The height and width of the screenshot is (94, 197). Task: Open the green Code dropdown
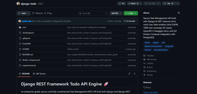(131, 13)
